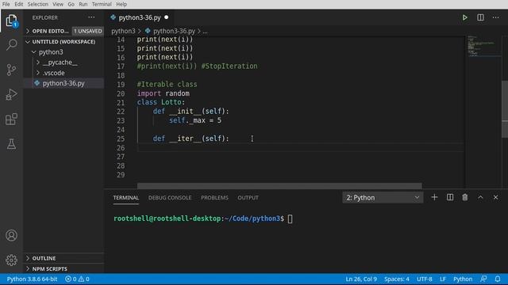Open the Accounts menu icon
The height and width of the screenshot is (285, 508).
pos(11,235)
